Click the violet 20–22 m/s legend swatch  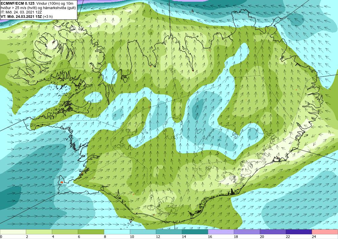[273, 232]
